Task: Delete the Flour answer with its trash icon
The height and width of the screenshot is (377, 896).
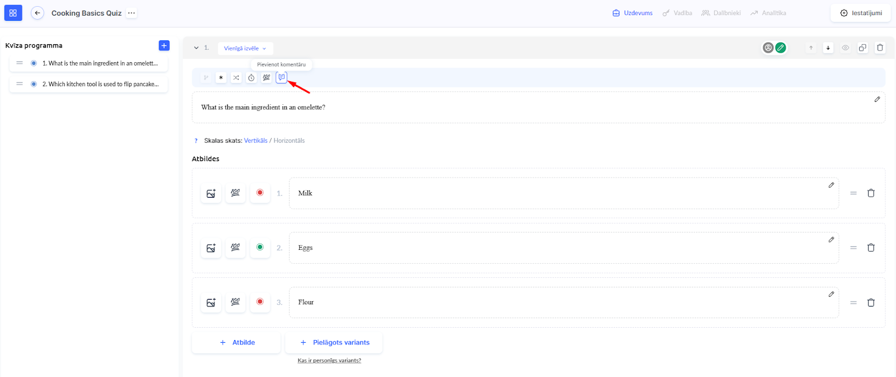Action: point(871,302)
